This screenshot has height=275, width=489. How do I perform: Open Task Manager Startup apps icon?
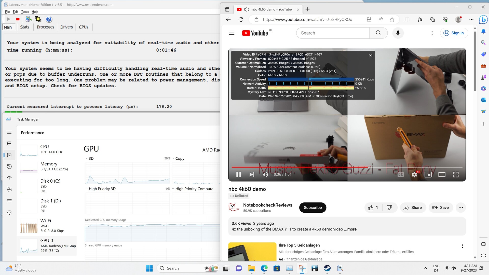(9, 178)
